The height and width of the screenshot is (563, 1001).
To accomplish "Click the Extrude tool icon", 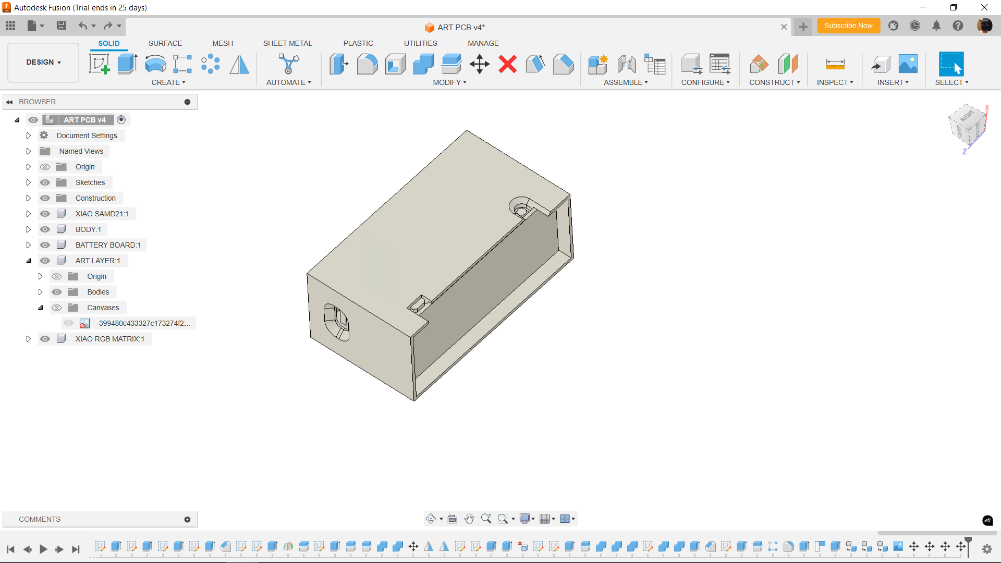I will (127, 64).
